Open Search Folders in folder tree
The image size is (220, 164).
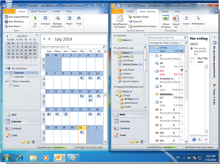point(129,81)
